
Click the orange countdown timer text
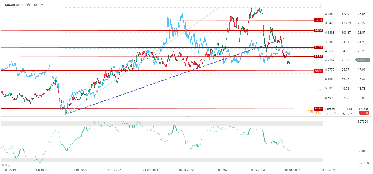[315, 112]
